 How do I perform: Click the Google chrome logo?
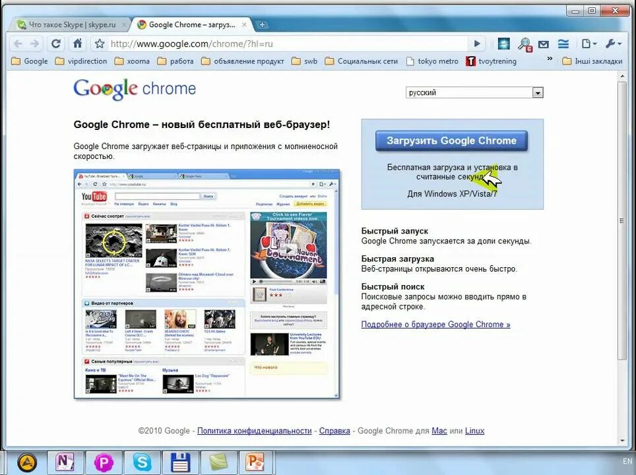click(x=135, y=89)
